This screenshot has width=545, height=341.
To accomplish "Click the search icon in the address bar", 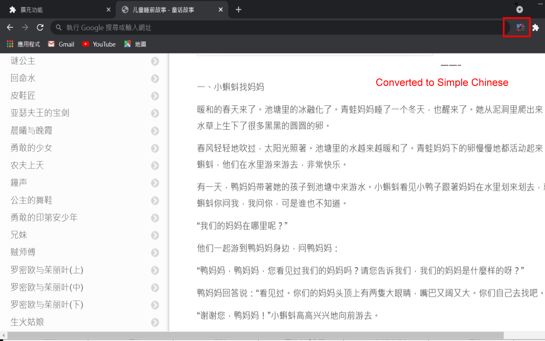I will click(57, 27).
